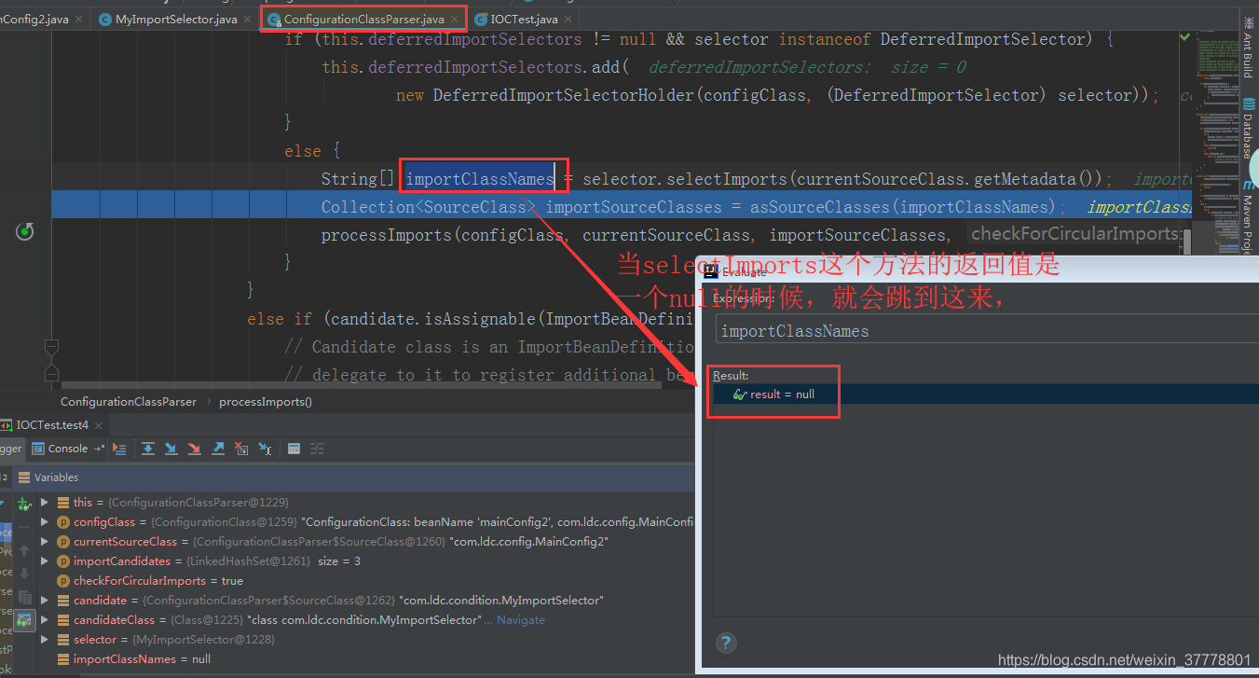This screenshot has height=678, width=1259.
Task: Click the red Force Step Into icon
Action: tap(195, 449)
